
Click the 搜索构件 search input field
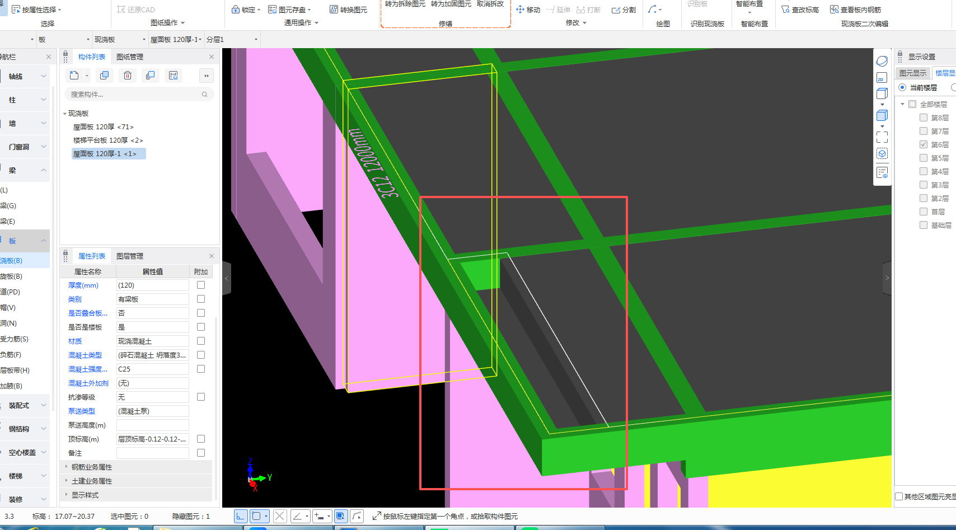[139, 95]
